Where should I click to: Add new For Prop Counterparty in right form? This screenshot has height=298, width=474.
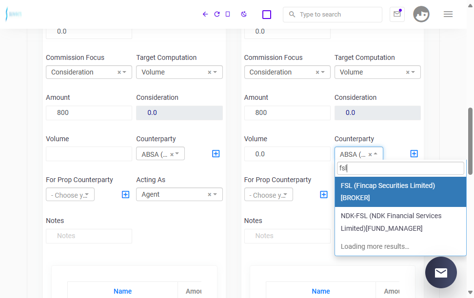(x=323, y=194)
